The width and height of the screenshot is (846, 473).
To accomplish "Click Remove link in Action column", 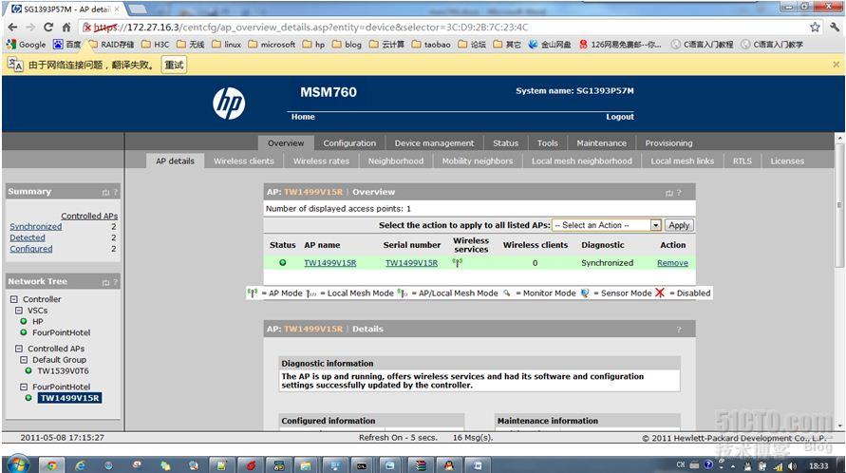I will (672, 263).
